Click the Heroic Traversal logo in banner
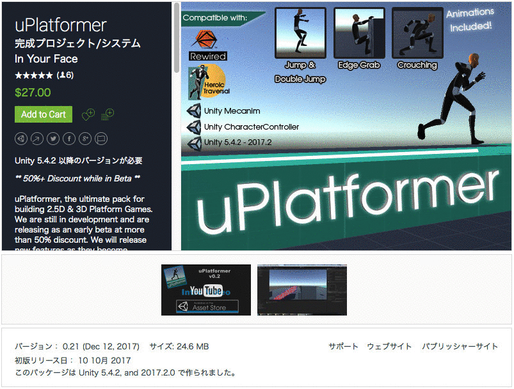The height and width of the screenshot is (389, 514). pyautogui.click(x=209, y=82)
